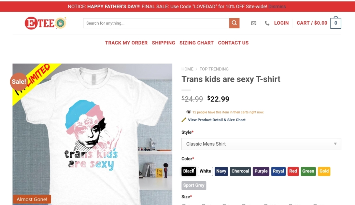This screenshot has height=205, width=355.
Task: Open the TRACK MY ORDER menu item
Action: pos(126,43)
